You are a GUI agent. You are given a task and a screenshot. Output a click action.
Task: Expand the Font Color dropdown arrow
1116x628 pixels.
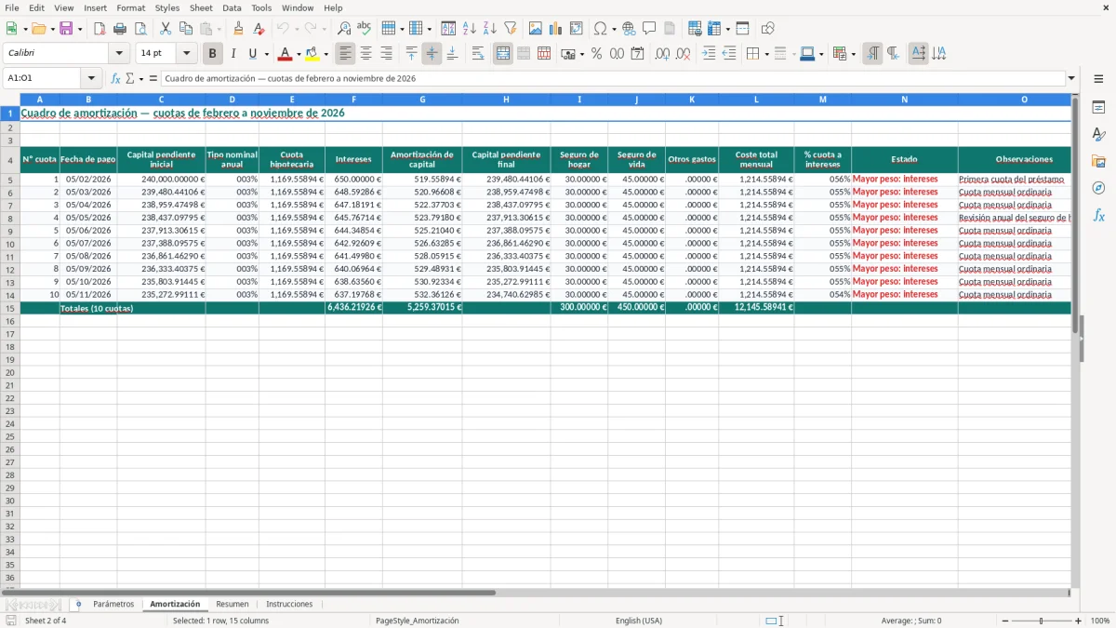click(299, 54)
